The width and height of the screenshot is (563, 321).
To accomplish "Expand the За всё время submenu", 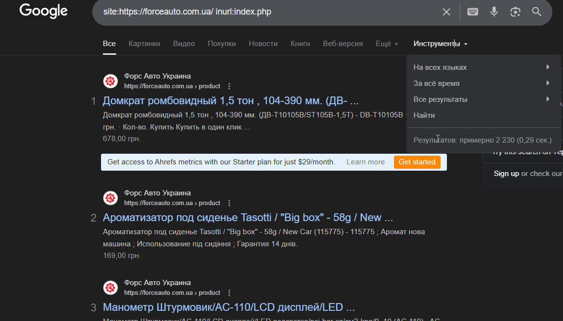I will (484, 83).
